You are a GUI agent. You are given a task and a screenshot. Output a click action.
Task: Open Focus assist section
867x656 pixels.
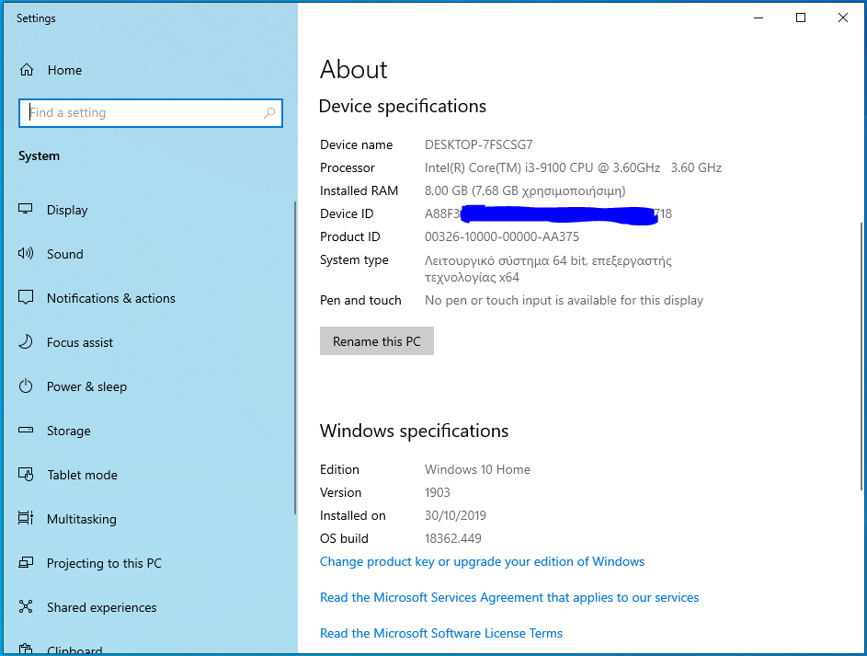tap(80, 342)
